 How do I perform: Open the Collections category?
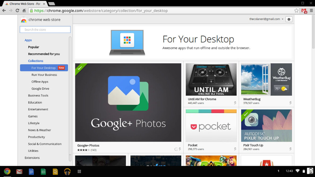tap(36, 61)
